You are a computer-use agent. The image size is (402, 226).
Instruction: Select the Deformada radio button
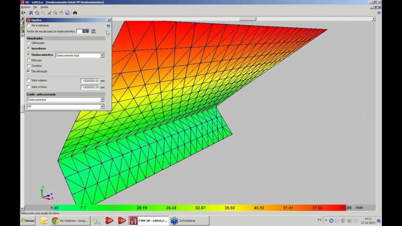tap(28, 43)
